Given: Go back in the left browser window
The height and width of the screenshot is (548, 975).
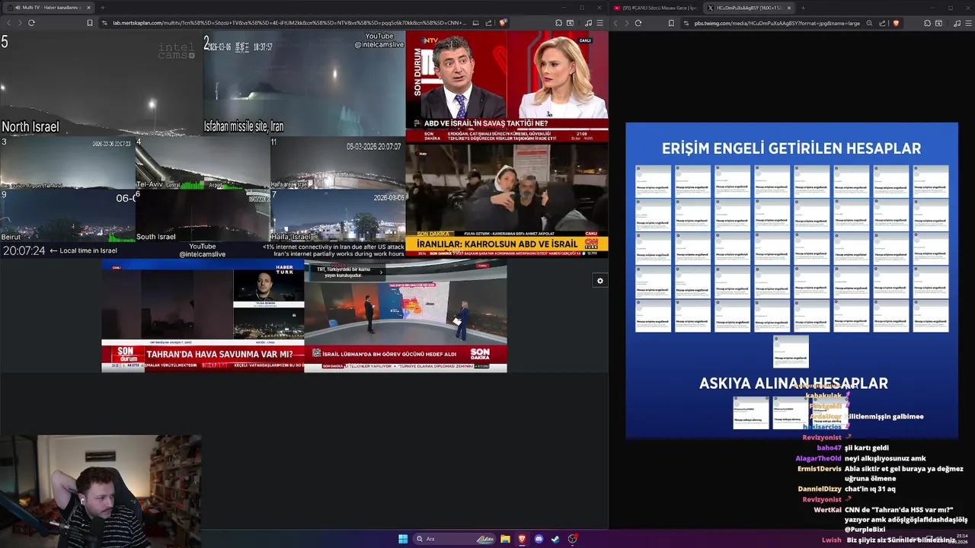Looking at the screenshot, I should (8, 23).
